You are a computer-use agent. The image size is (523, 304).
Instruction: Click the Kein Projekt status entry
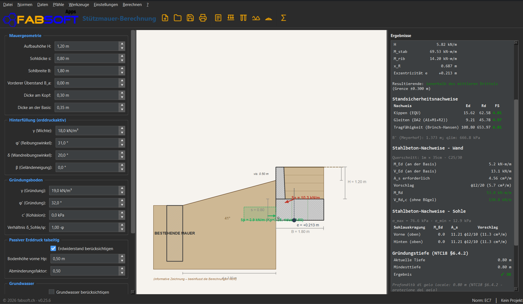pos(512,300)
